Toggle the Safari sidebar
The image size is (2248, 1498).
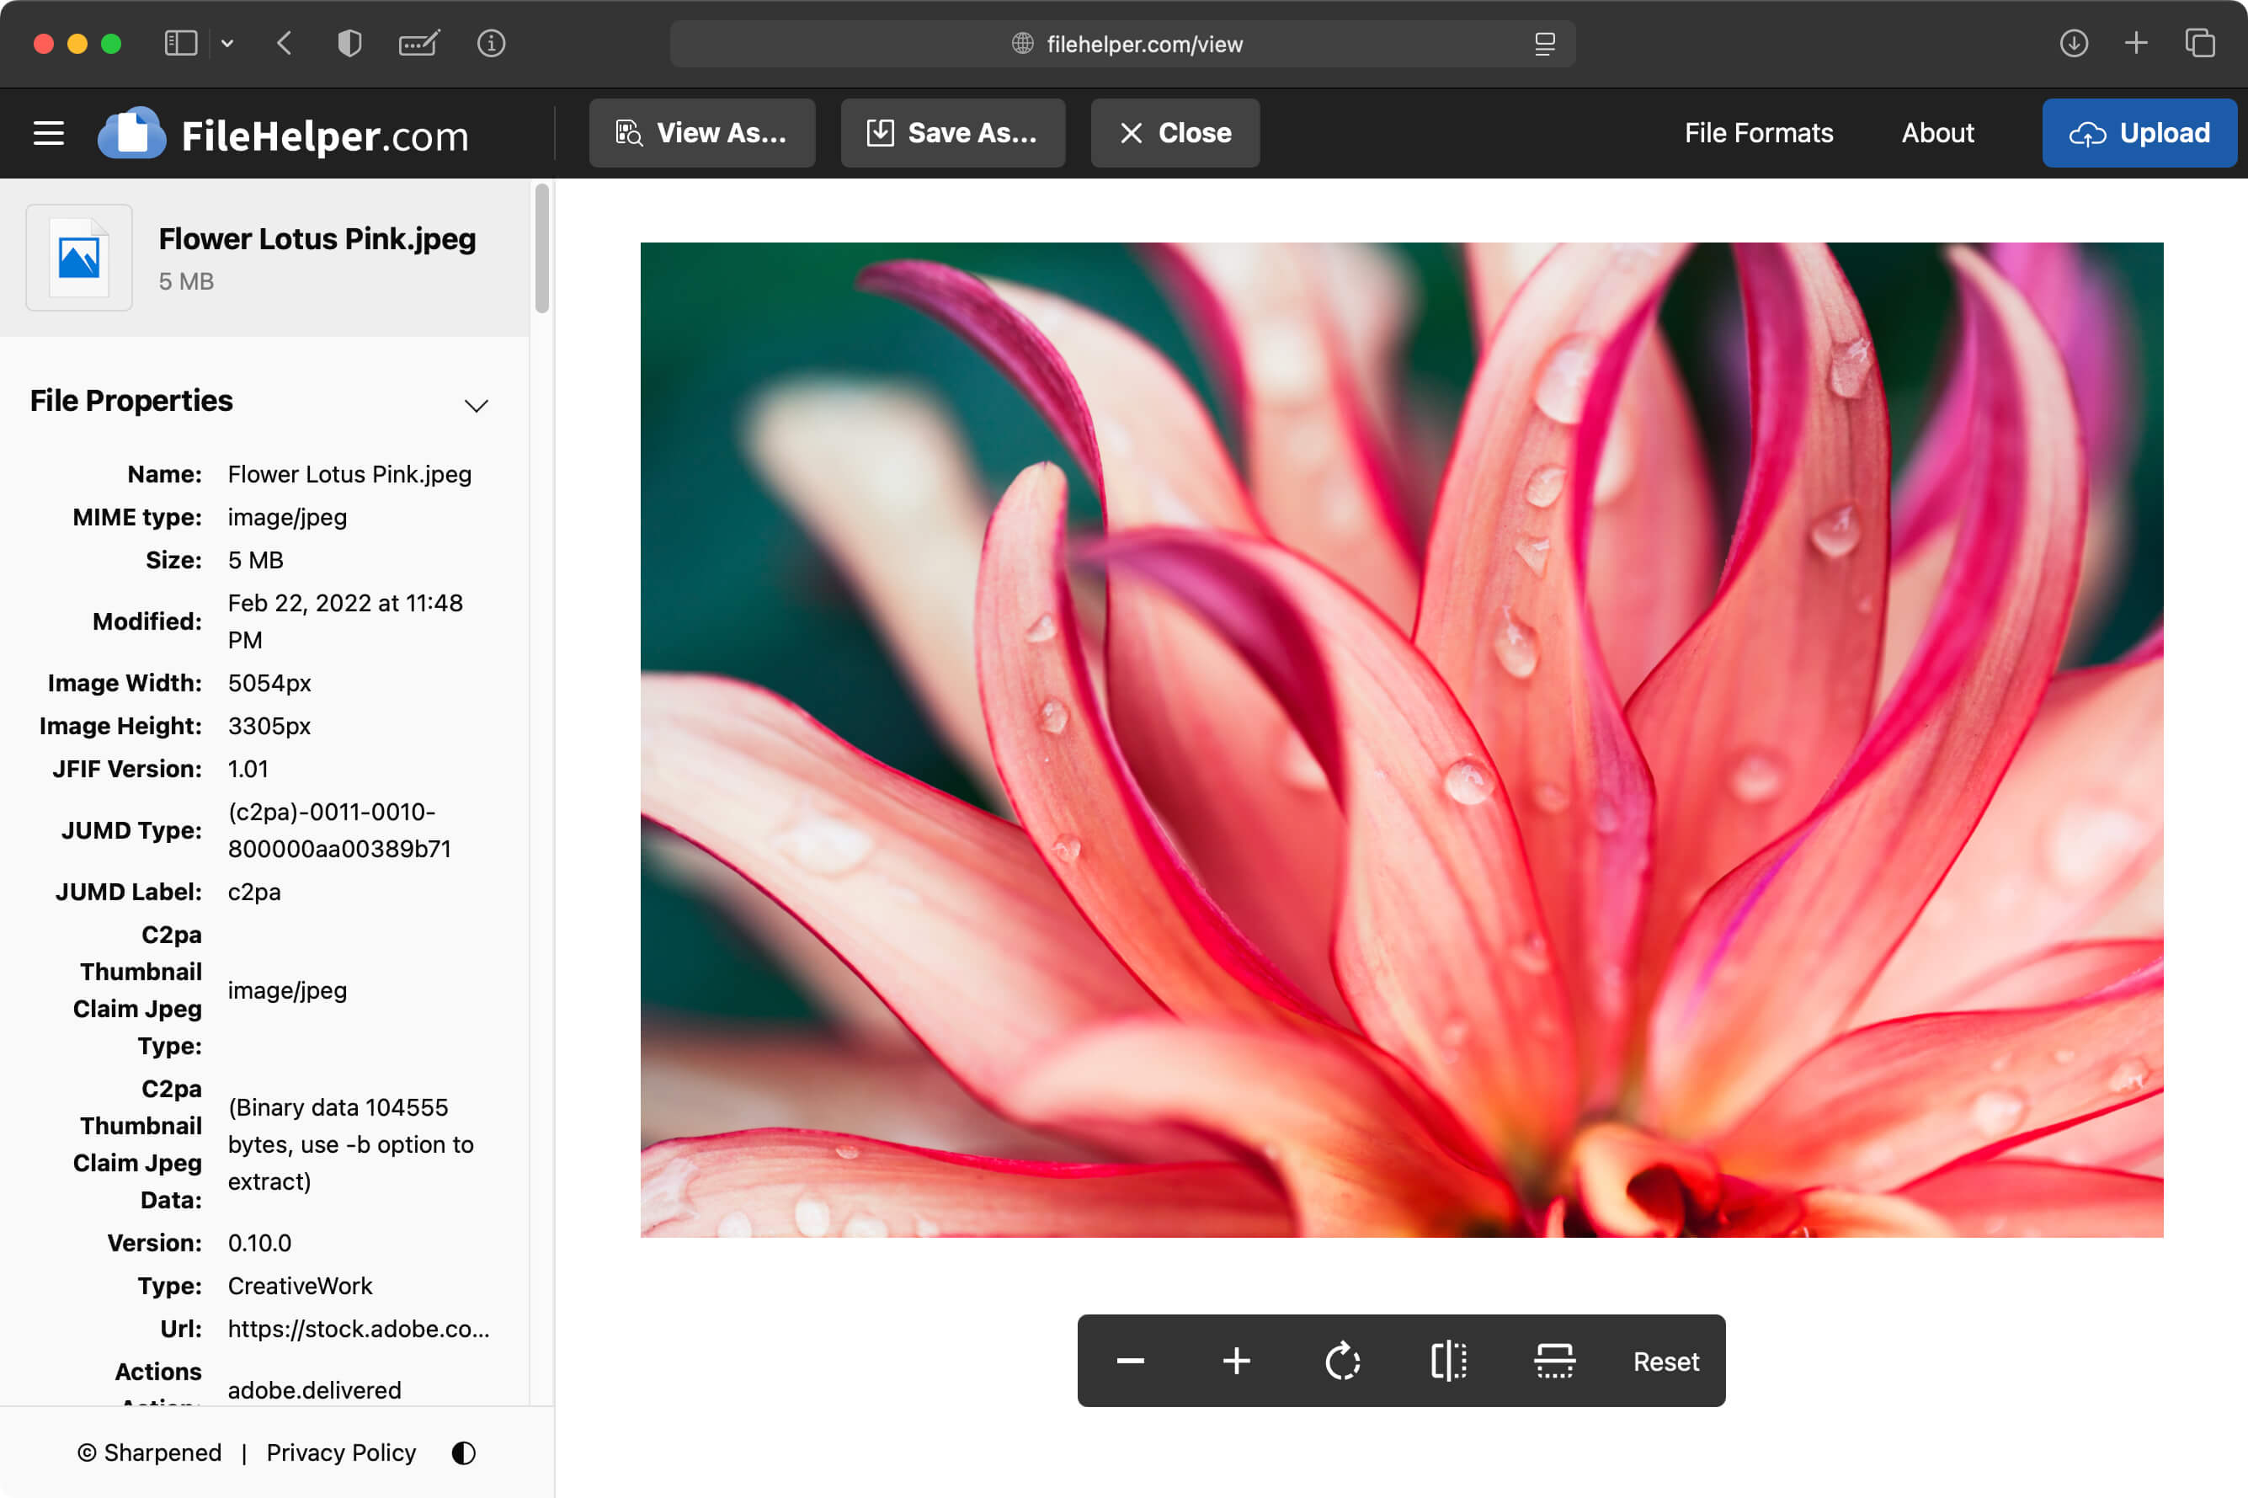tap(180, 44)
